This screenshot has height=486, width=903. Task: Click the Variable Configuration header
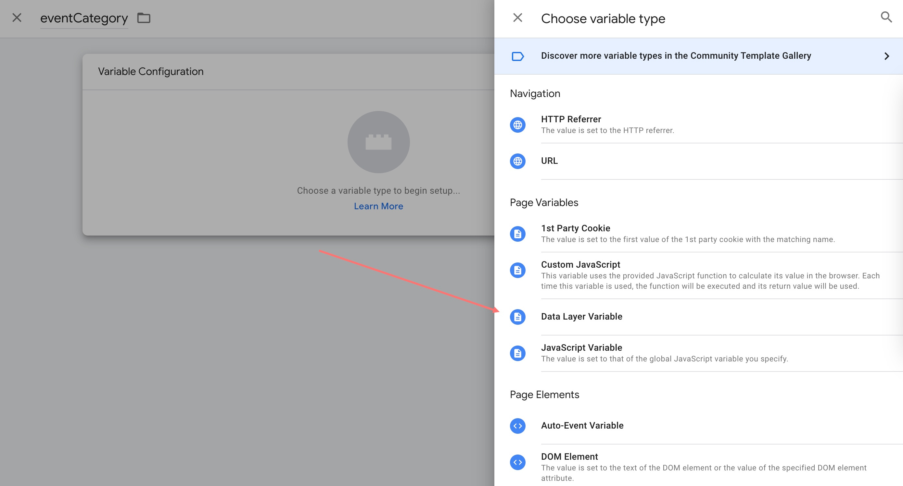pyautogui.click(x=151, y=71)
